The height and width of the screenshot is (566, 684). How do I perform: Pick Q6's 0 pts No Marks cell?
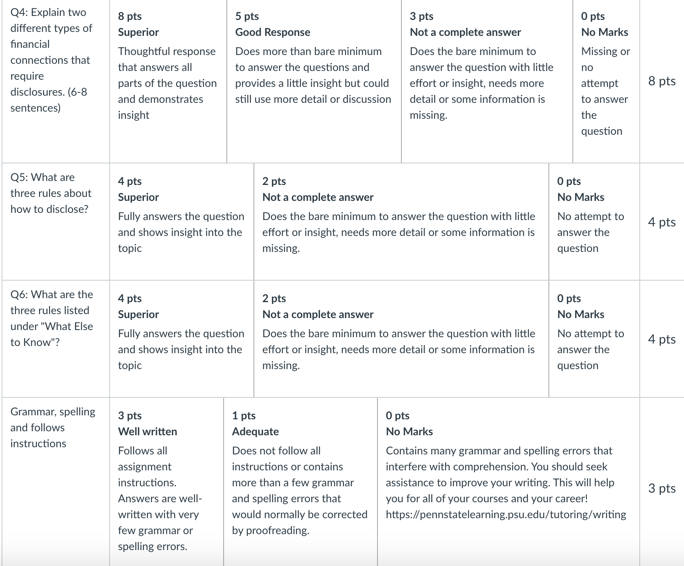(594, 339)
